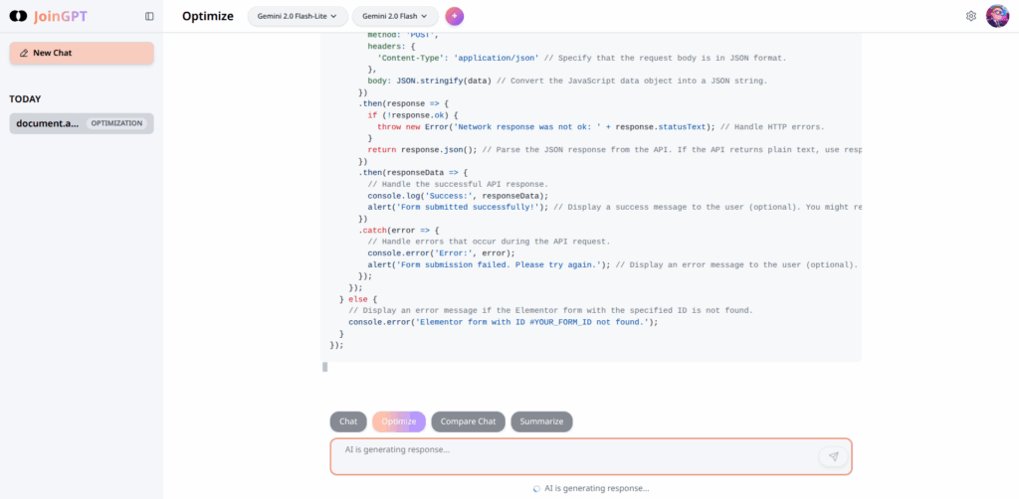1019x499 pixels.
Task: Switch to Chat mode
Action: 348,421
